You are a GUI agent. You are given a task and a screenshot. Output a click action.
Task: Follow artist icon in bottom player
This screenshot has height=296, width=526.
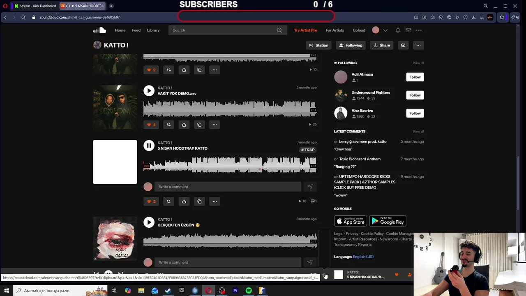pyautogui.click(x=410, y=275)
